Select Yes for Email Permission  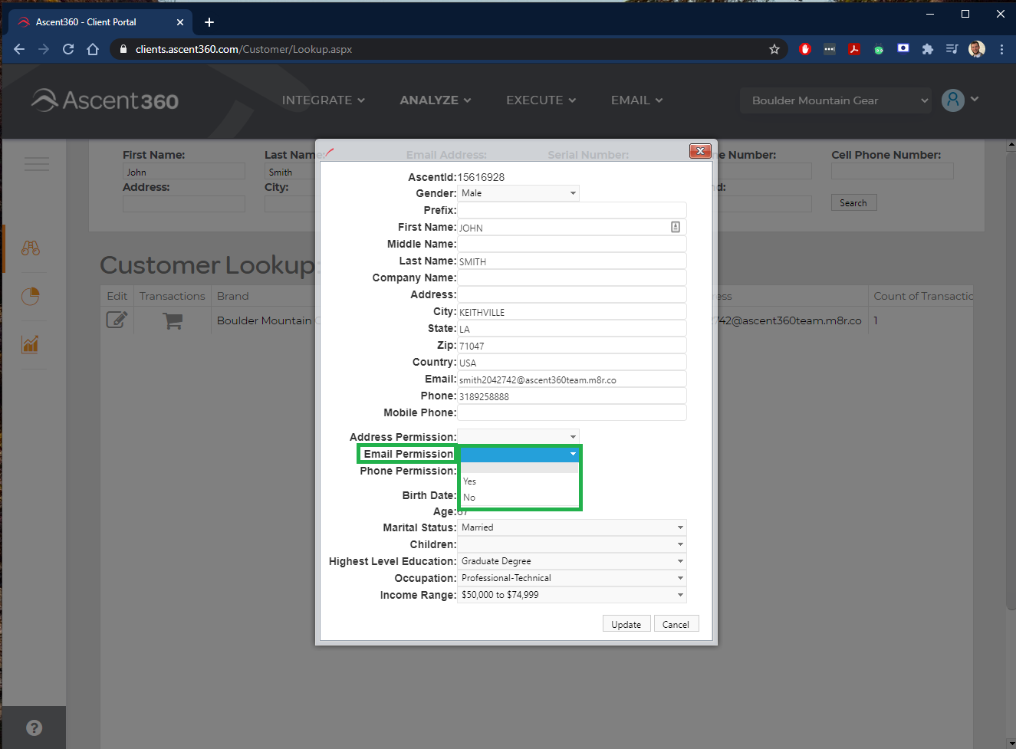click(519, 481)
